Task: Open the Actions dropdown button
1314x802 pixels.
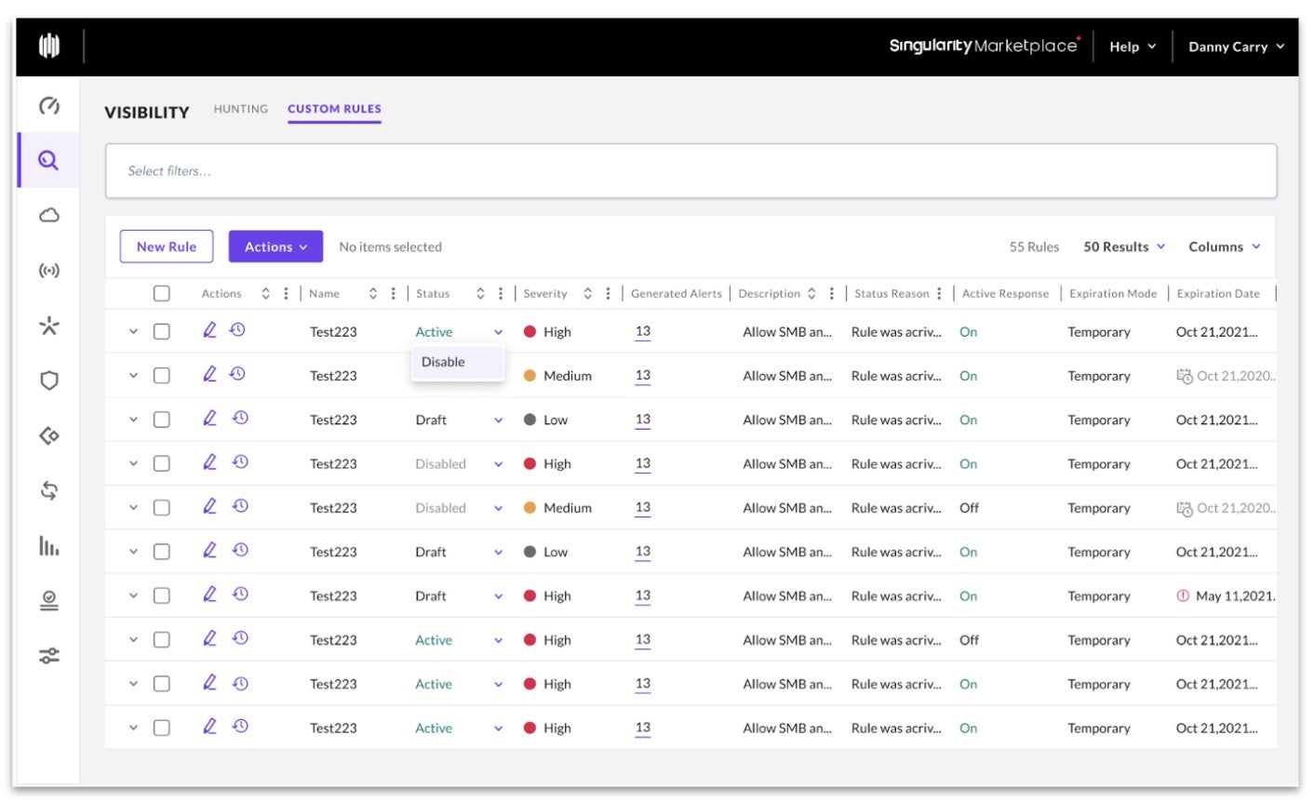Action: coord(275,247)
